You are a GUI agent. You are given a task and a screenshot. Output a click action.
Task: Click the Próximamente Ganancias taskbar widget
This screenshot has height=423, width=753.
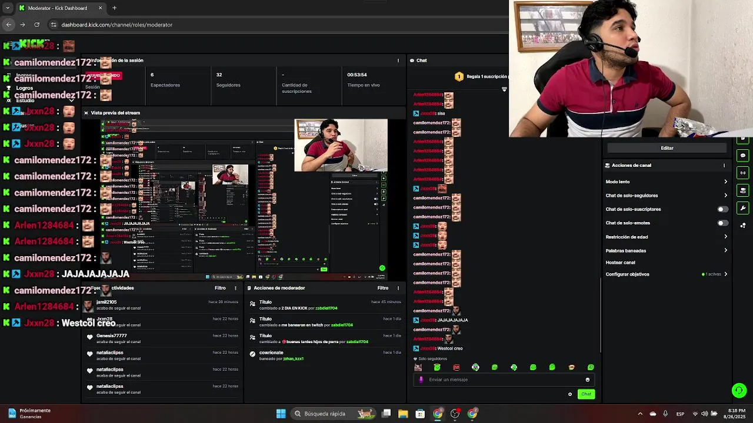[x=29, y=414]
